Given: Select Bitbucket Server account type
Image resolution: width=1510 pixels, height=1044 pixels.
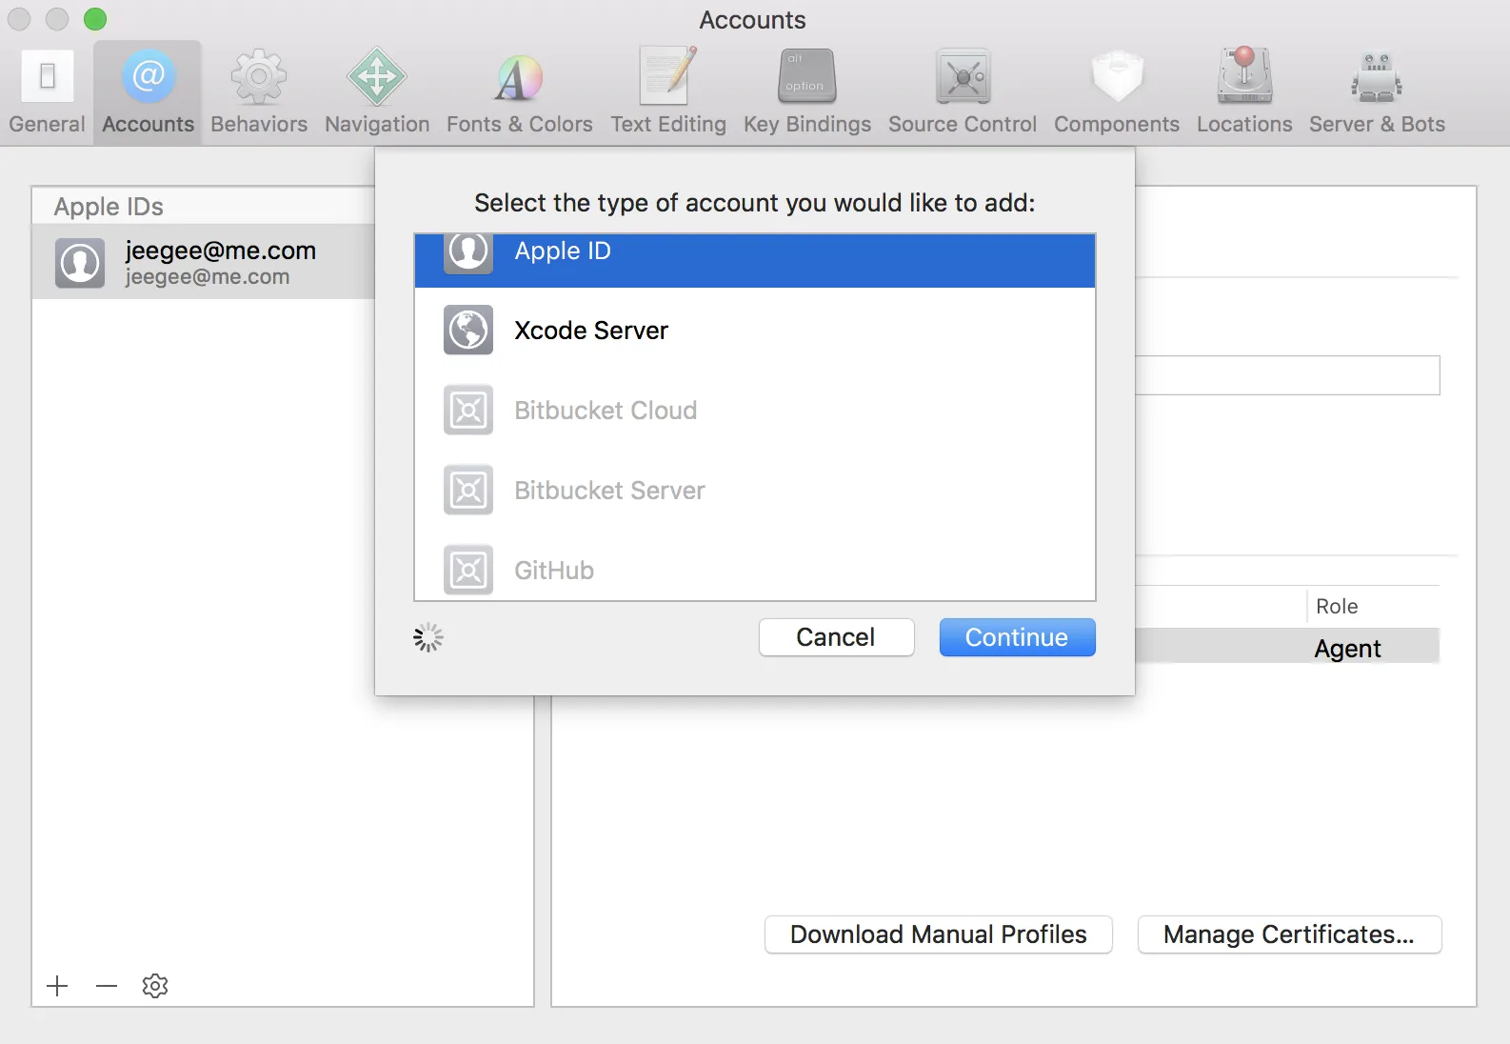Looking at the screenshot, I should (755, 490).
